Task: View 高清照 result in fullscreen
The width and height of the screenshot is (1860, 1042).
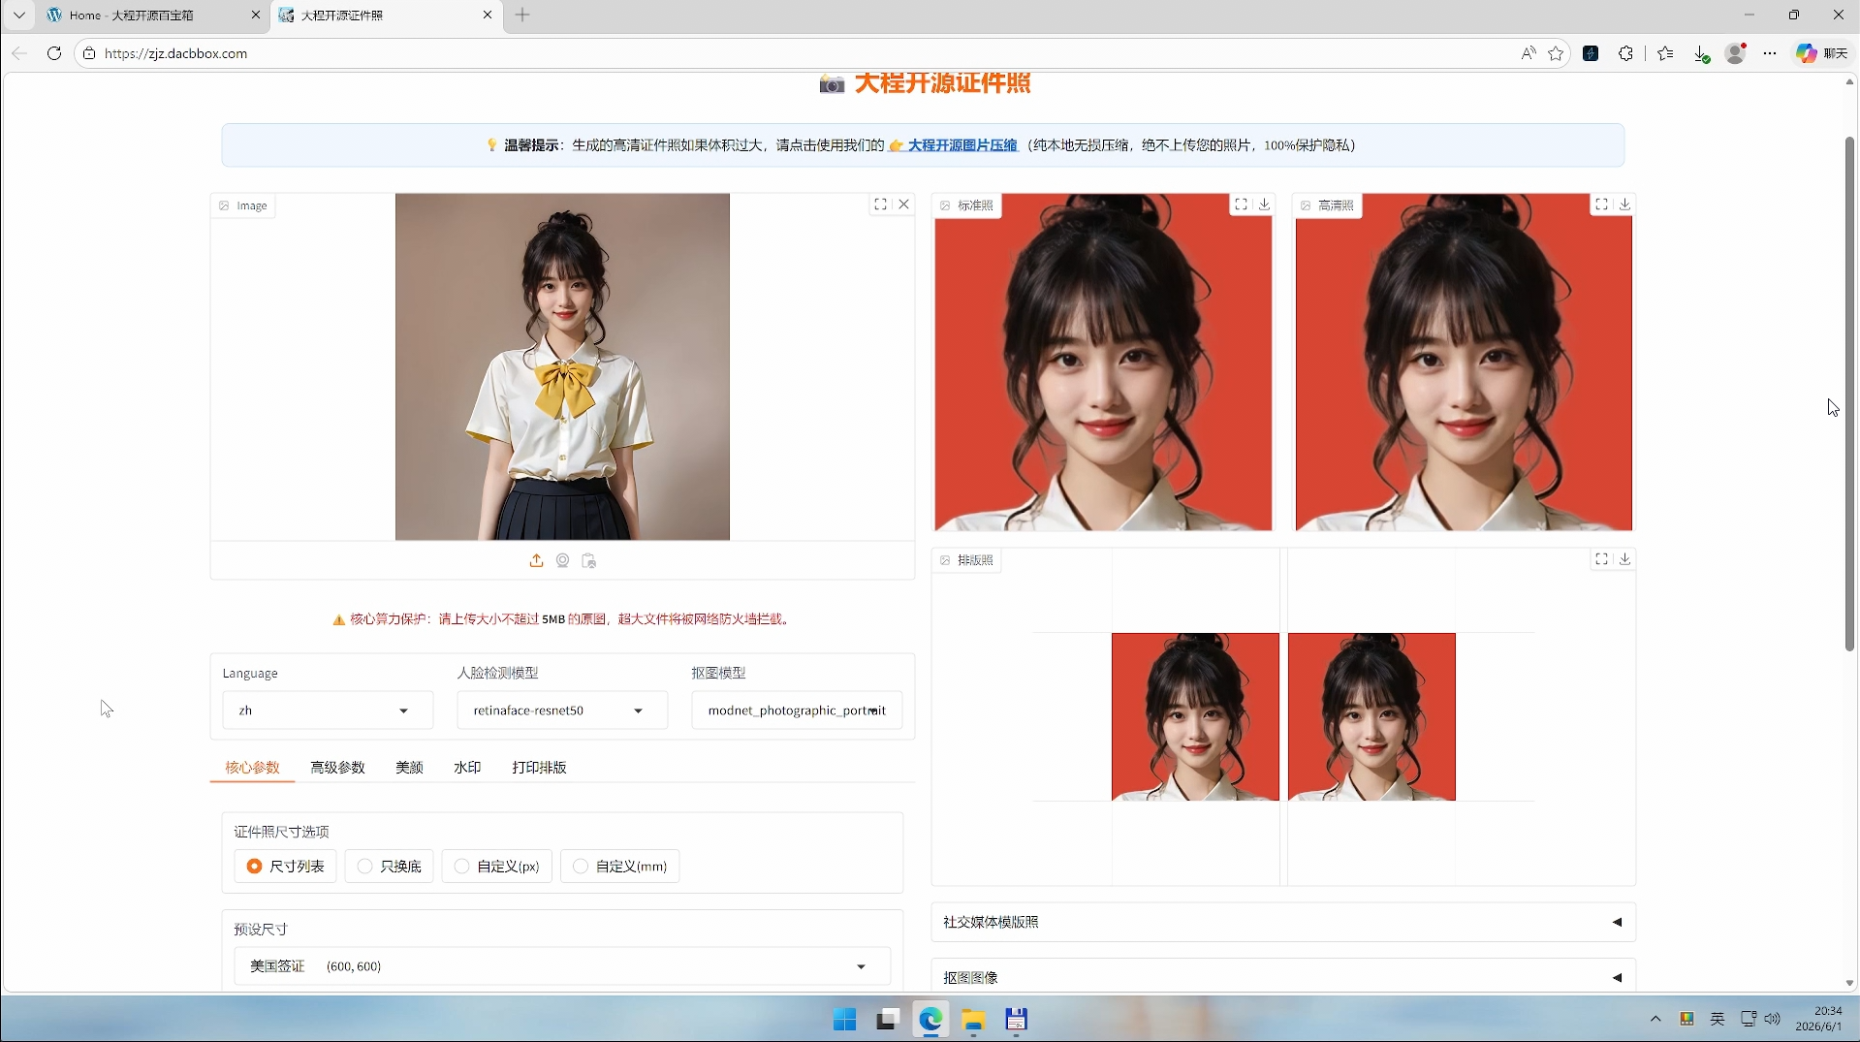Action: tap(1601, 204)
